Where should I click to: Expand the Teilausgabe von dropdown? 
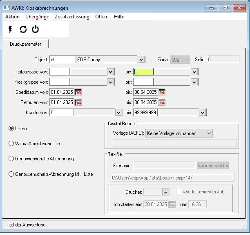point(110,72)
